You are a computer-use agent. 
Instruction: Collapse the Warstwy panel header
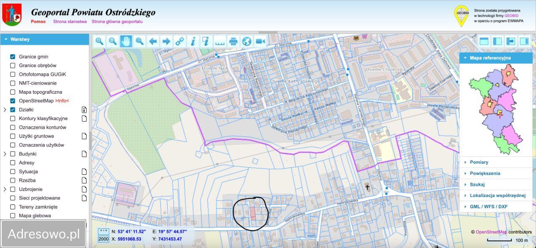pyautogui.click(x=44, y=39)
